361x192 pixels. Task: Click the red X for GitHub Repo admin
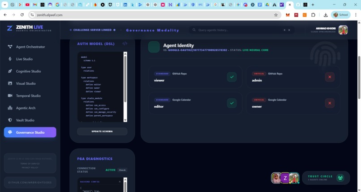330,77
